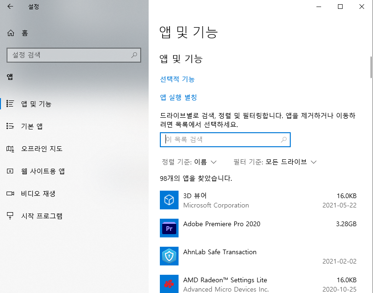Open the 홈 home icon
The width and height of the screenshot is (373, 293).
pos(11,33)
